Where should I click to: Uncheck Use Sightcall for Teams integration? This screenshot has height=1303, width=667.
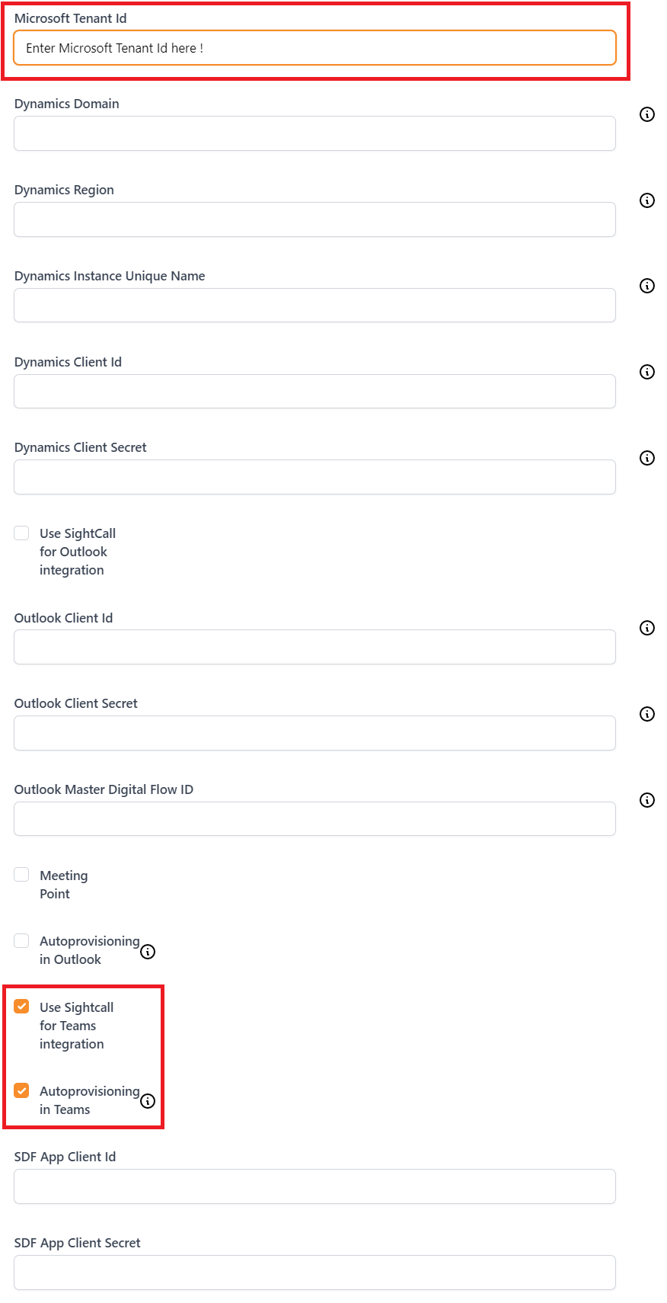[21, 1007]
